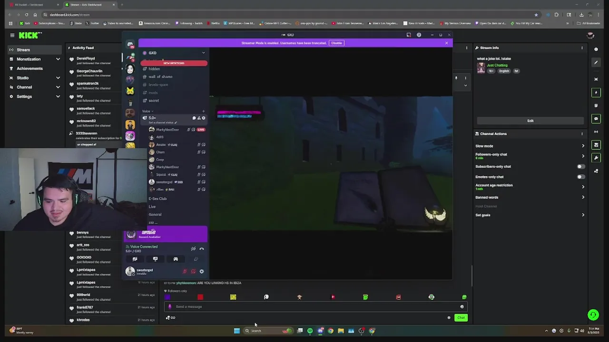The image size is (609, 342).
Task: Toggle the lightning bolt panel icon in right sidebar
Action: point(596,93)
